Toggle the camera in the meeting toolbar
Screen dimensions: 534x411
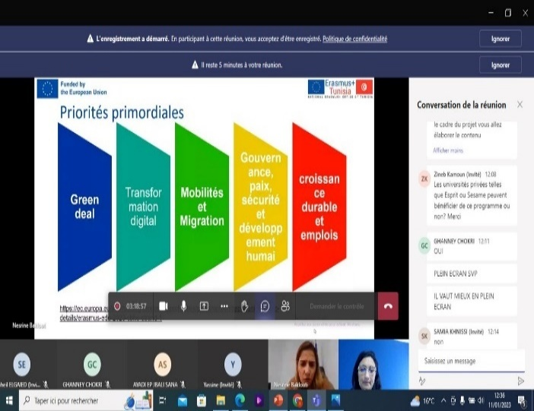click(164, 306)
